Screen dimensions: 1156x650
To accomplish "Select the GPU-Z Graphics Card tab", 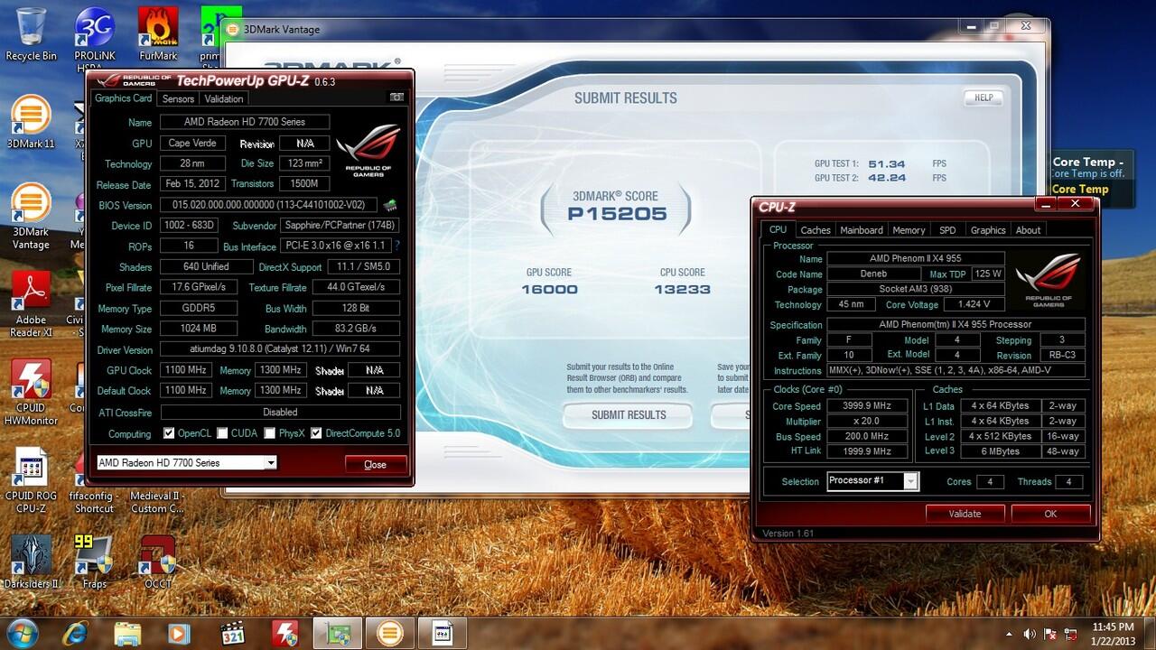I will tap(124, 97).
